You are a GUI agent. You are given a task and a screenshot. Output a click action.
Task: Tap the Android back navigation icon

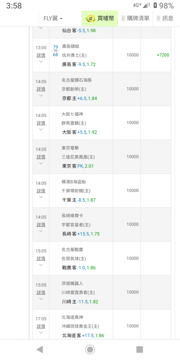point(40,350)
